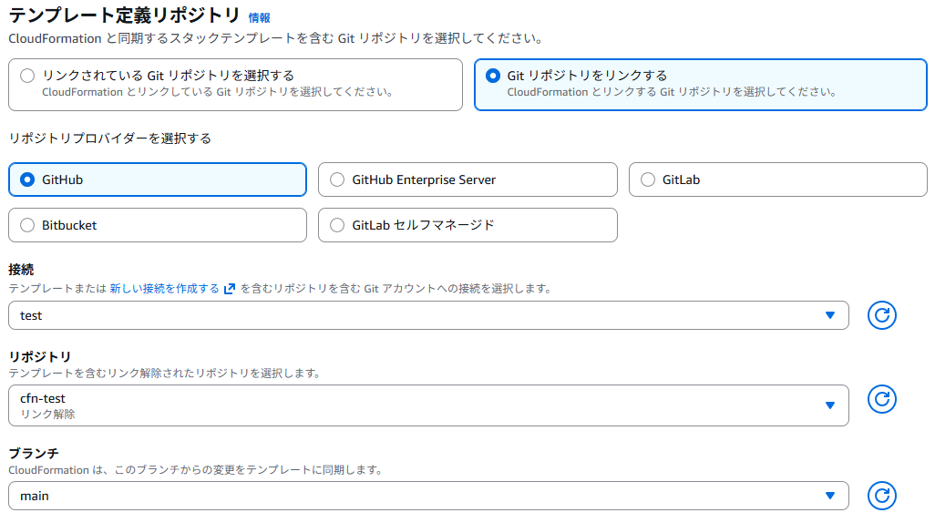The width and height of the screenshot is (935, 523).
Task: Select リンクされている Git リポジトリを選択する option
Action: [235, 85]
